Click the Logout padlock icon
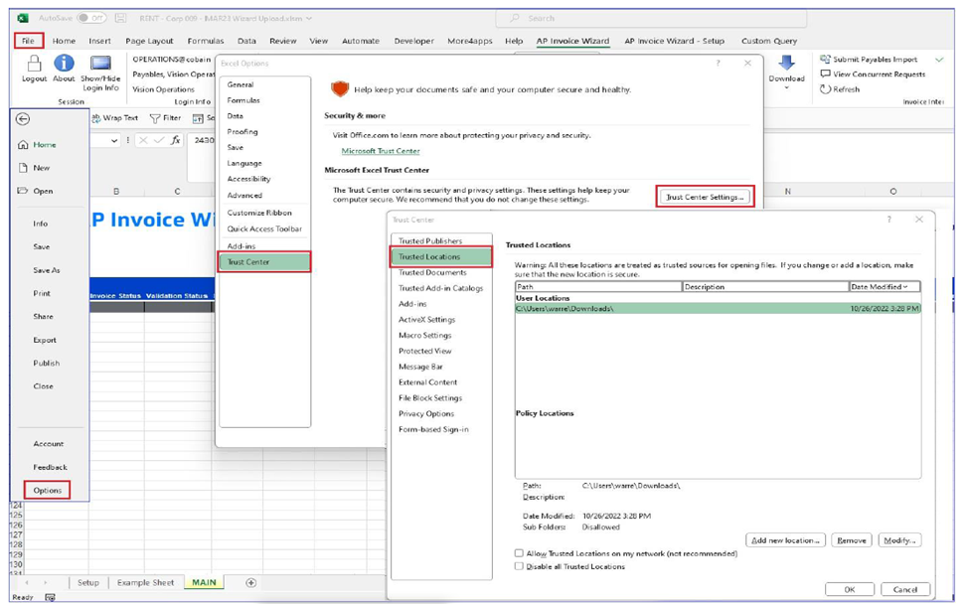969x604 pixels. point(36,64)
